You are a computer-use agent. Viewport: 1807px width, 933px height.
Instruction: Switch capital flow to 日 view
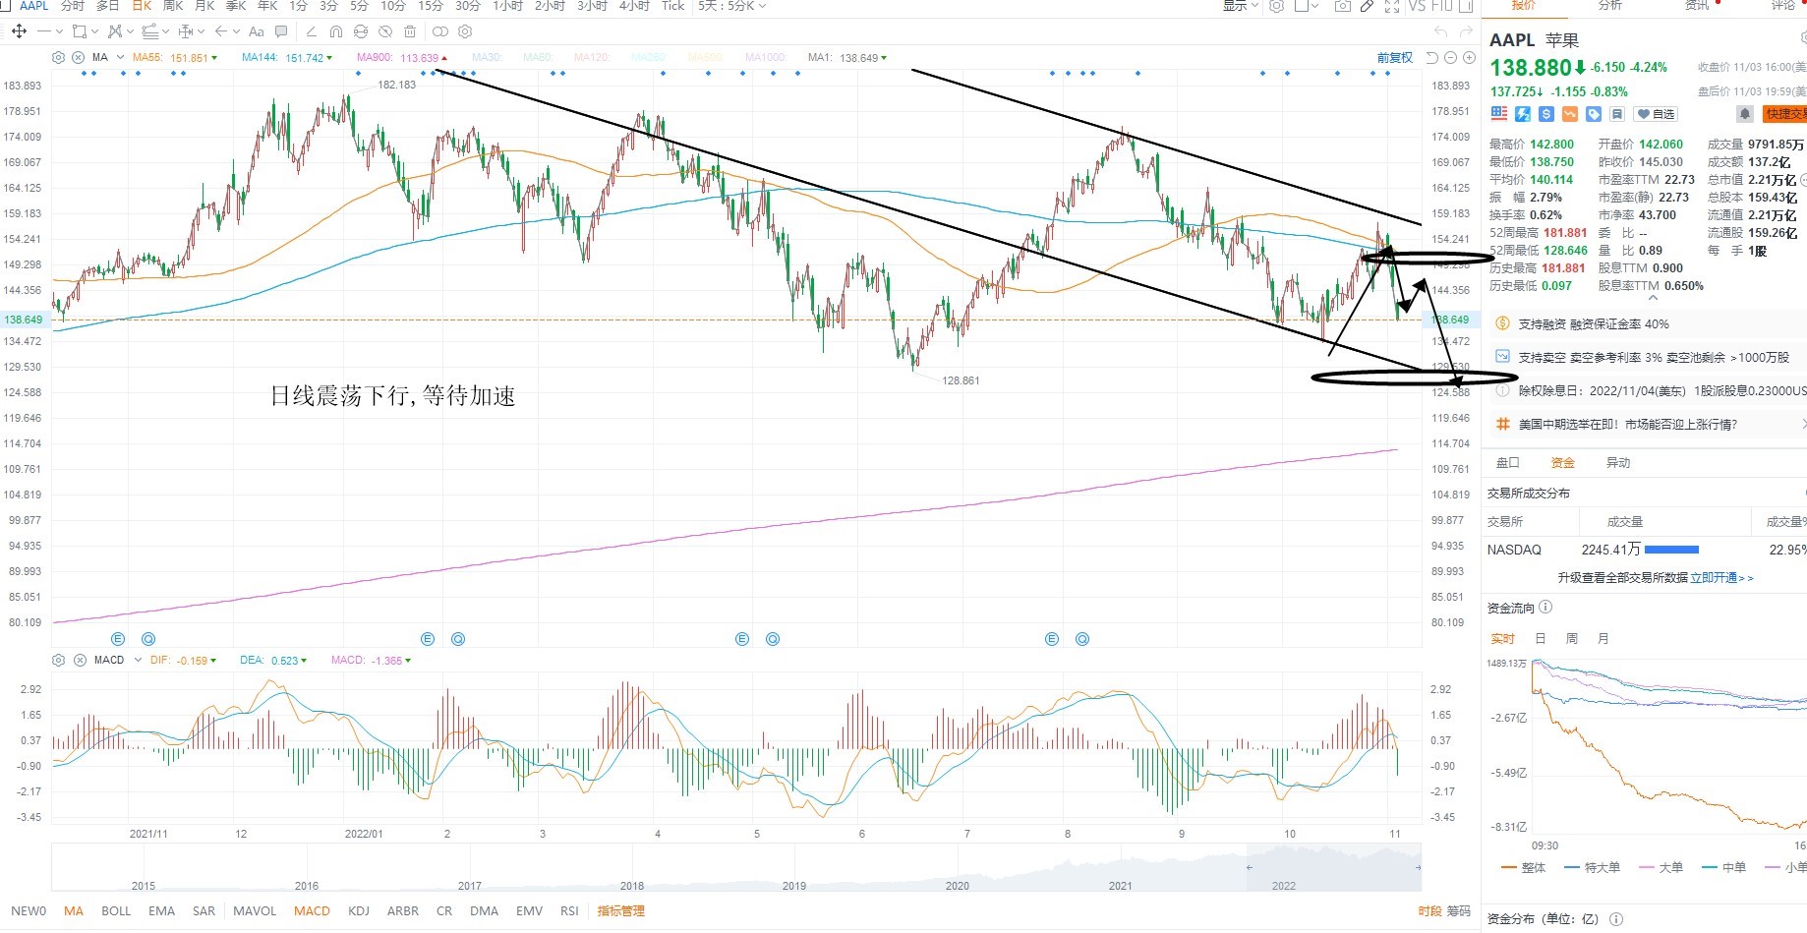[1541, 639]
